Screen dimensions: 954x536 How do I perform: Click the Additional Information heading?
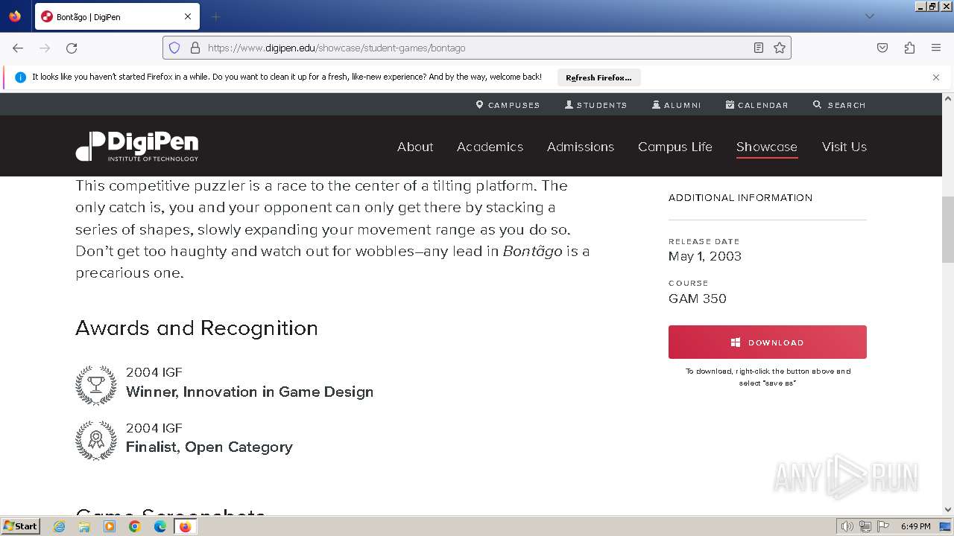coord(740,197)
